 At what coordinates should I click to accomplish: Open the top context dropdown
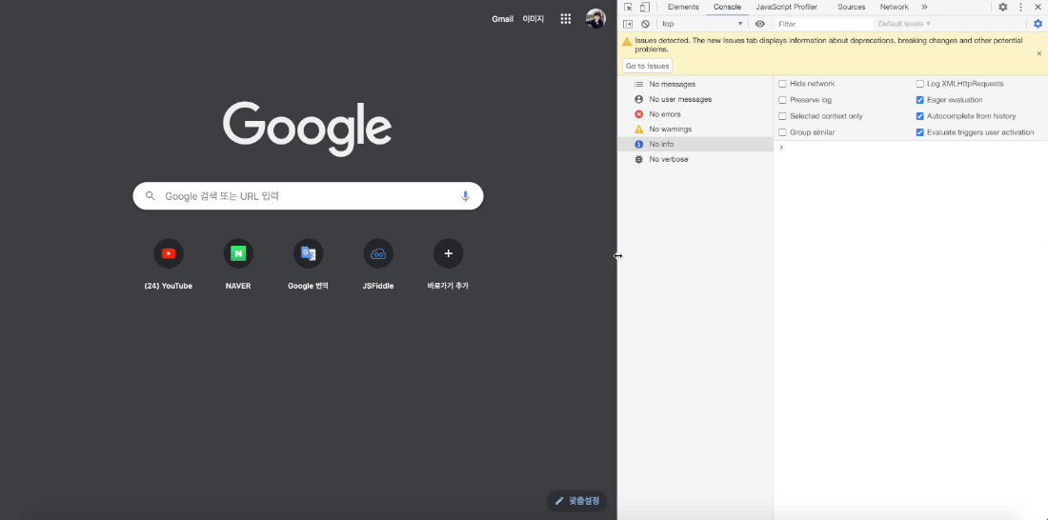pyautogui.click(x=702, y=24)
